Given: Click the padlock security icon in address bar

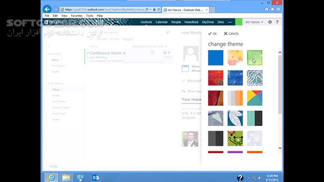Looking at the screenshot, I should [154, 9].
